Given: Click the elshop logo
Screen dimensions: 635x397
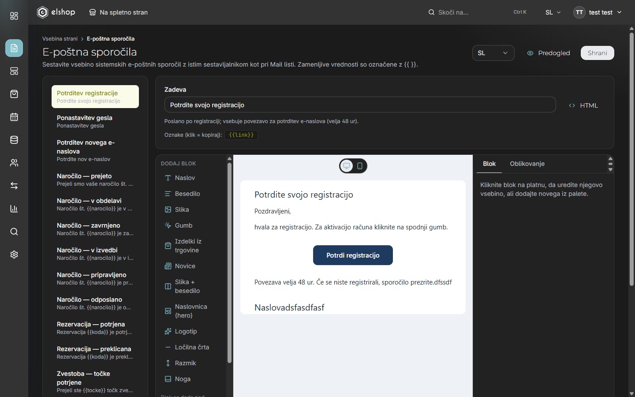Looking at the screenshot, I should (x=56, y=12).
